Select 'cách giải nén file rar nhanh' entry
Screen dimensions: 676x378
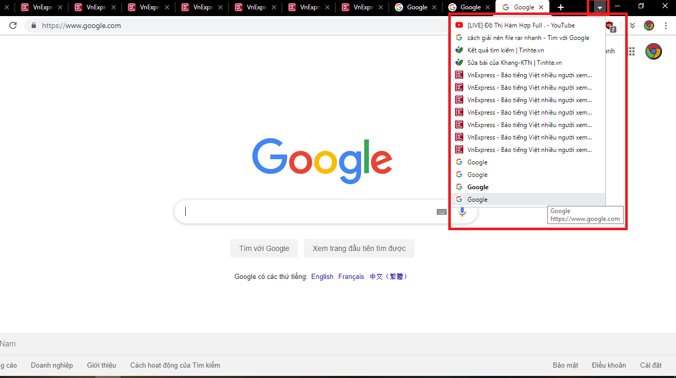[528, 37]
